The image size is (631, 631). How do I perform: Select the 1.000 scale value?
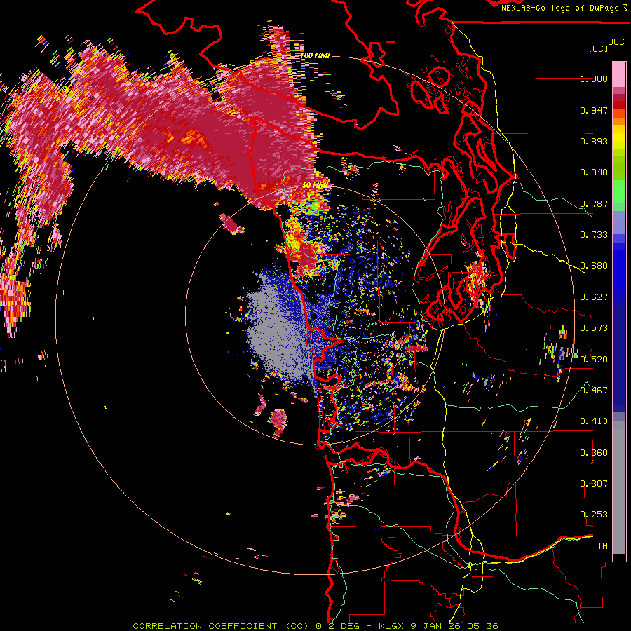click(594, 79)
